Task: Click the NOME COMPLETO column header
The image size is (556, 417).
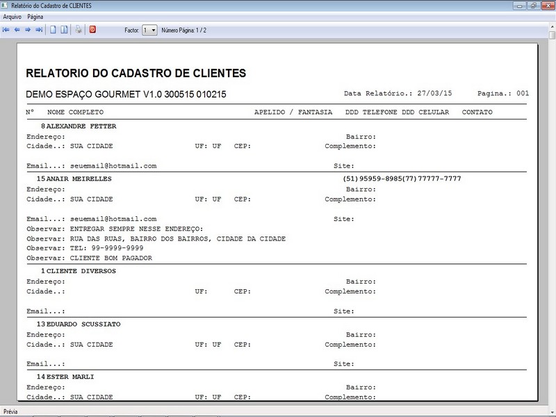Action: (75, 112)
